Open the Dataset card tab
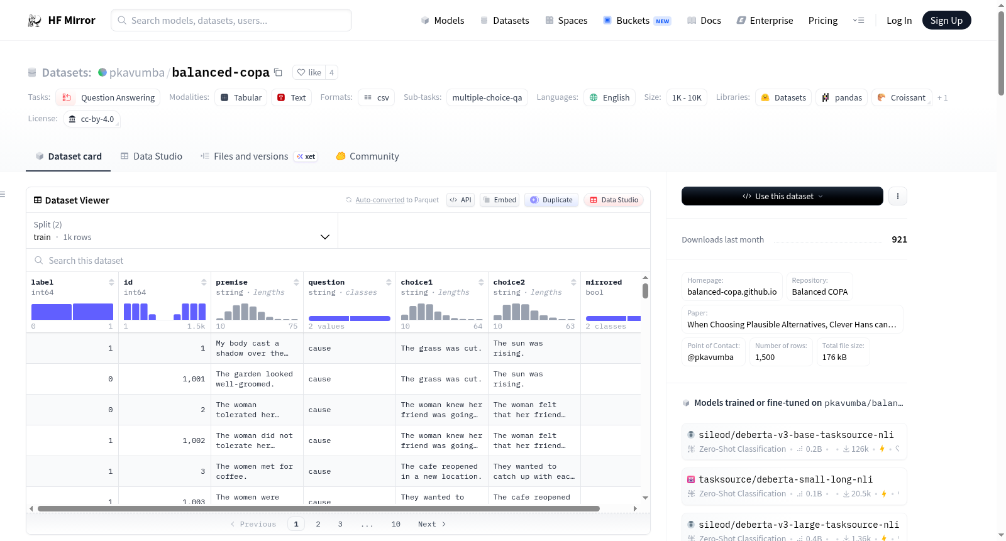 (x=68, y=156)
